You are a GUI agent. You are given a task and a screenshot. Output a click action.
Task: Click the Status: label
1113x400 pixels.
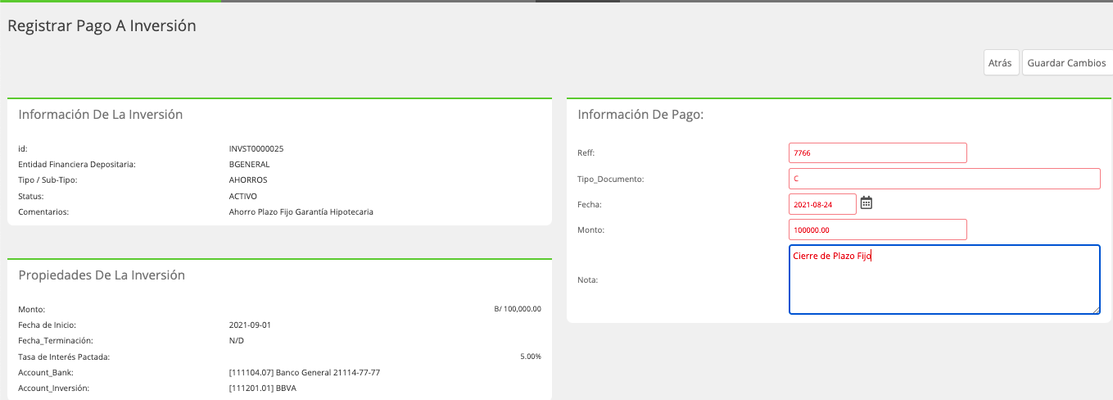tap(31, 197)
